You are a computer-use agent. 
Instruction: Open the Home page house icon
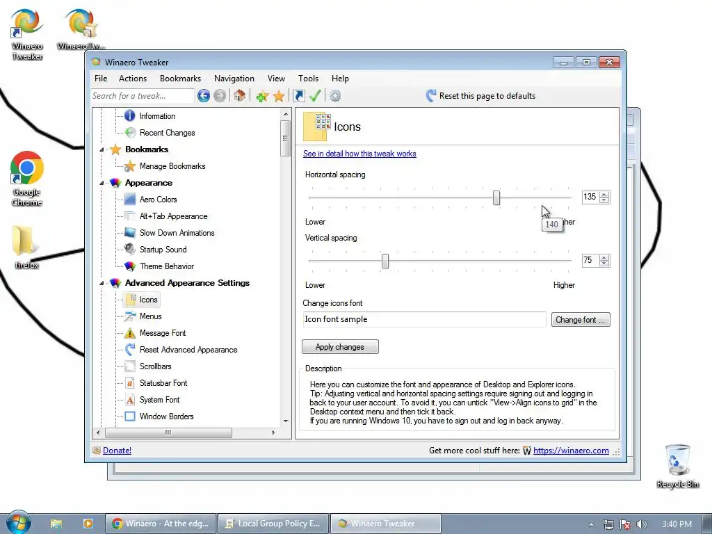coord(240,95)
